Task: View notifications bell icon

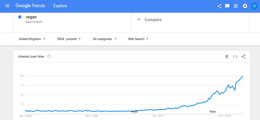Action: 245,6
